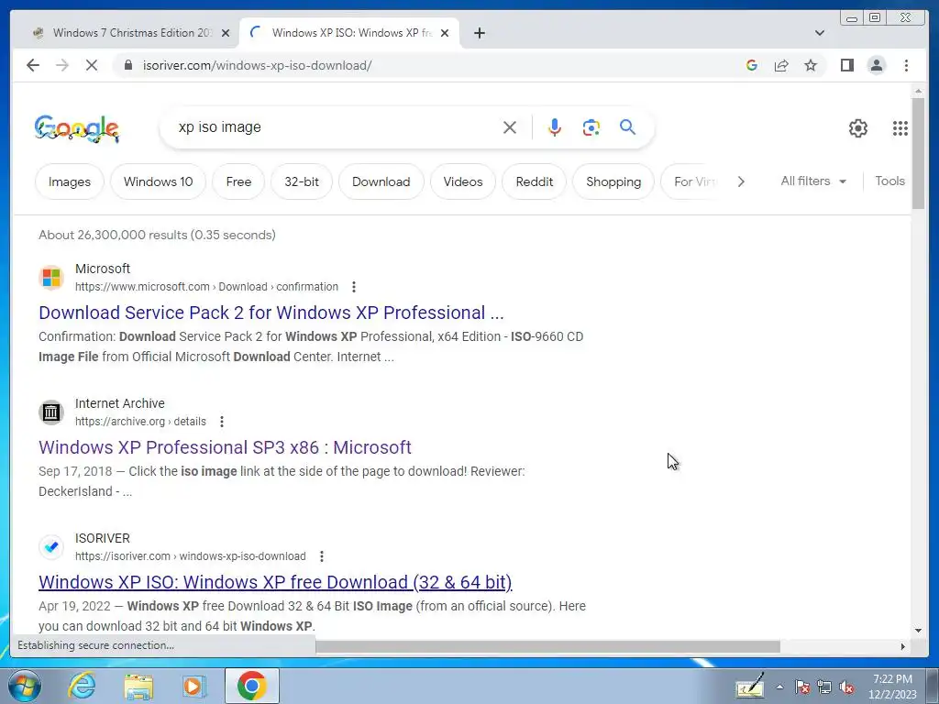
Task: Apply the 32-bit filter chip
Action: click(x=301, y=181)
